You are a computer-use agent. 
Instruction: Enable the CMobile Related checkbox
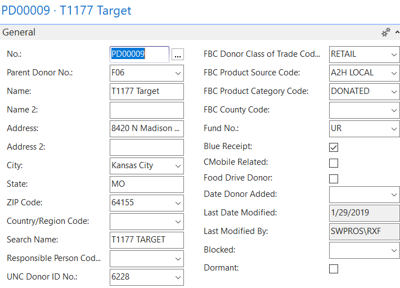coord(334,163)
